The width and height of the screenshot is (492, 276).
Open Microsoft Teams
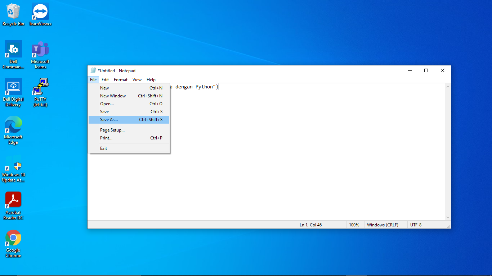coord(40,50)
